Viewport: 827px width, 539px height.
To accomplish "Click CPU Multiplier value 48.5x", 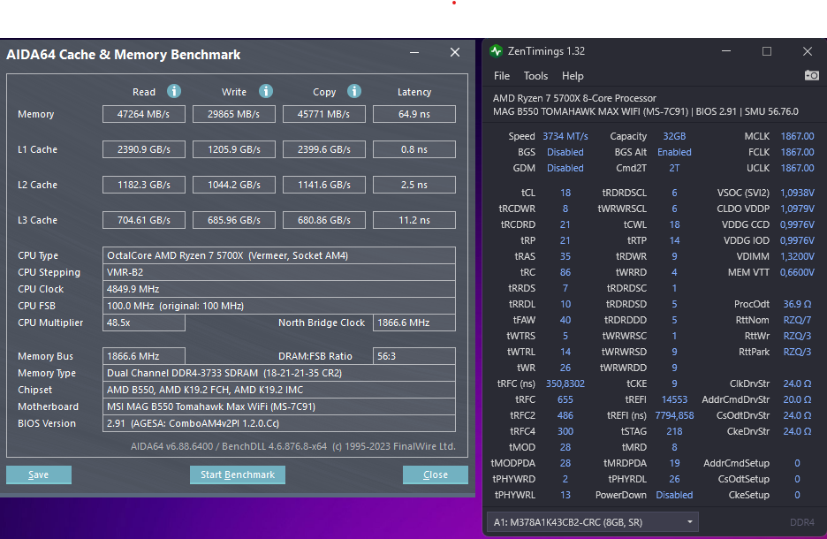I will 143,323.
